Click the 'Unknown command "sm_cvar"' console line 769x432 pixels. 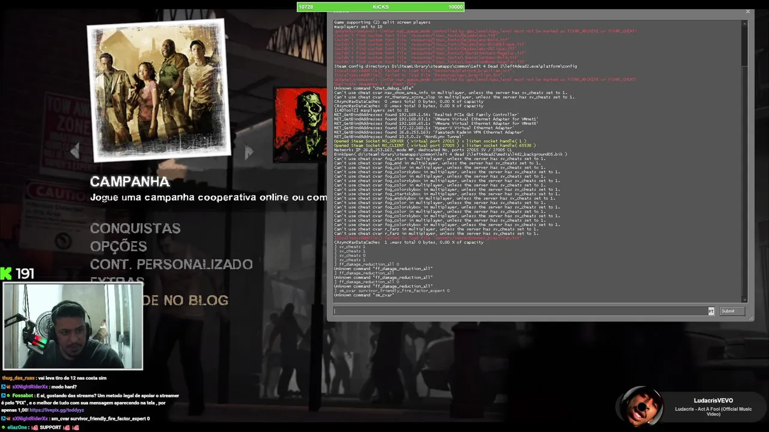(364, 295)
